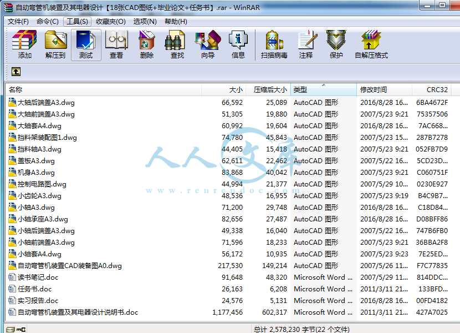Click CRC32 value F7C77835
This screenshot has width=460, height=333.
432,266
